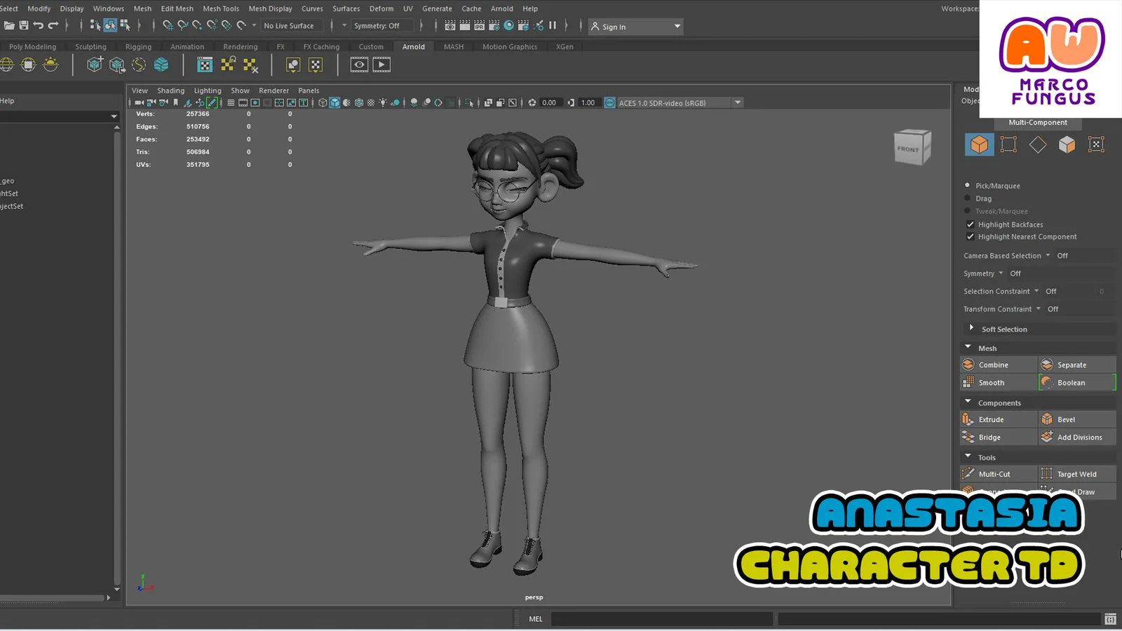This screenshot has width=1122, height=631.
Task: Open the Selection Constraint dropdown
Action: 1036,291
